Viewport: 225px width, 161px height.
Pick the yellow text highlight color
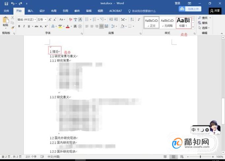pyautogui.click(x=60, y=26)
